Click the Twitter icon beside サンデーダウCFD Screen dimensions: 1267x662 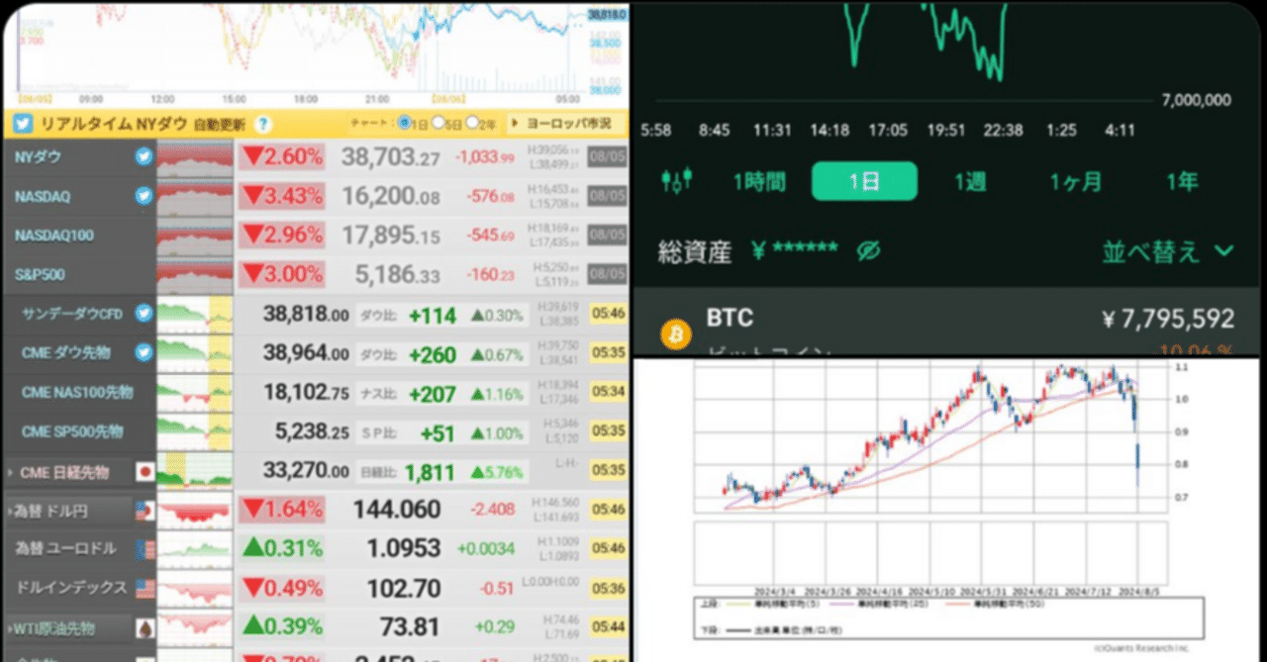144,314
